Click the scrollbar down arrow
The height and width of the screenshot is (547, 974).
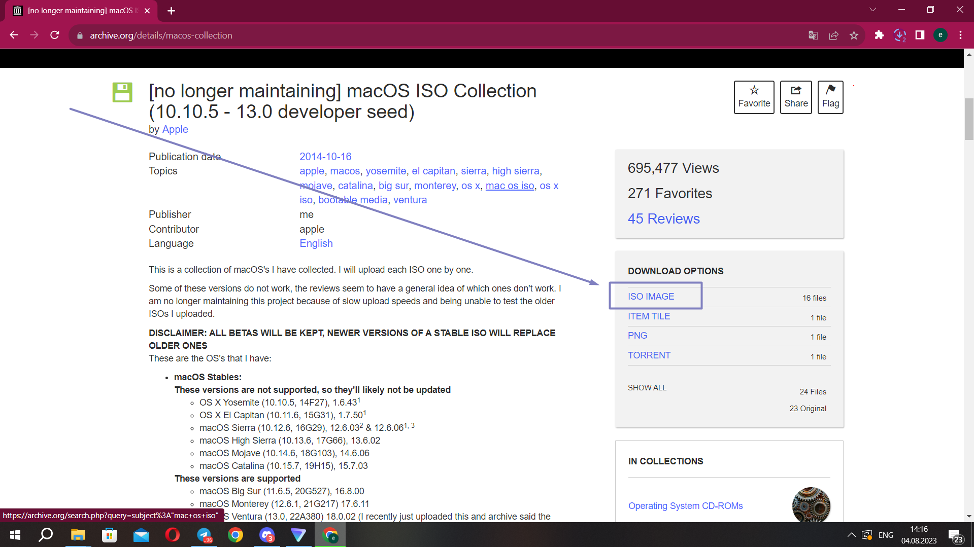tap(969, 517)
